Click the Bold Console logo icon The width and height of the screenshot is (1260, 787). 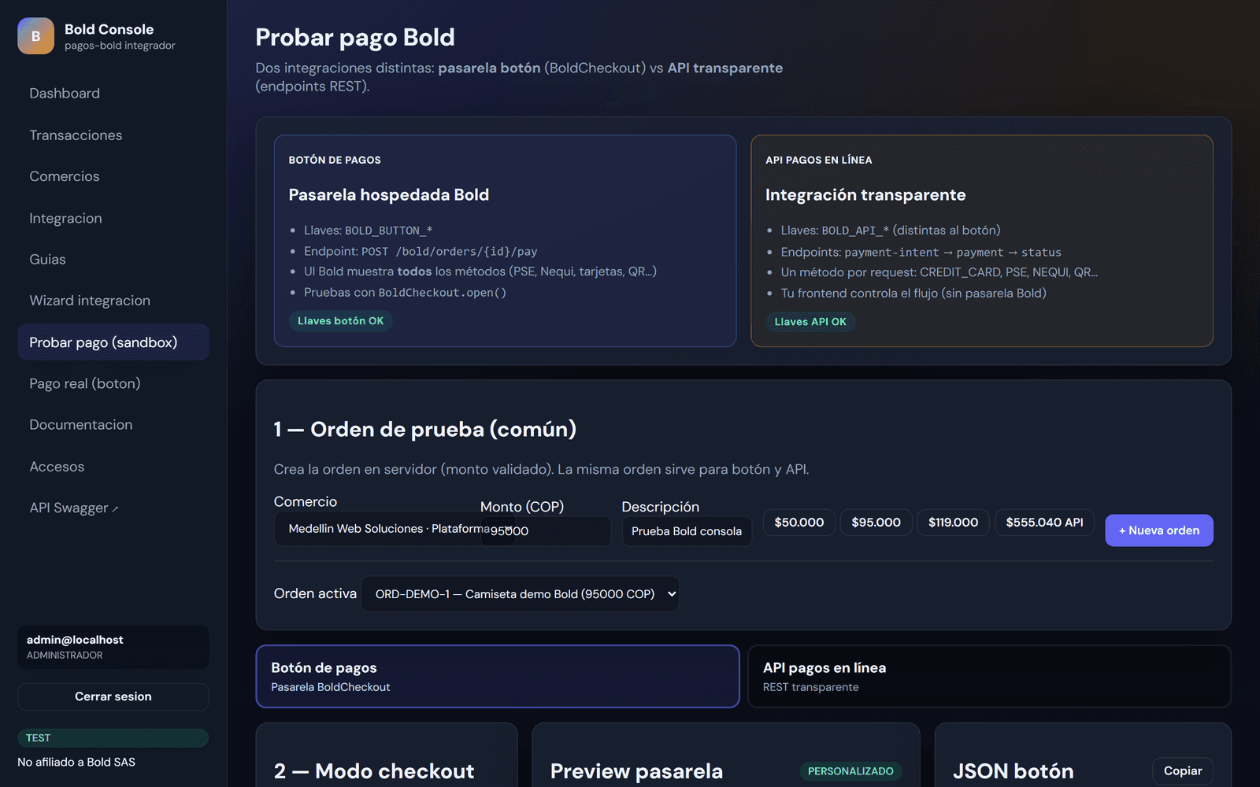[35, 36]
